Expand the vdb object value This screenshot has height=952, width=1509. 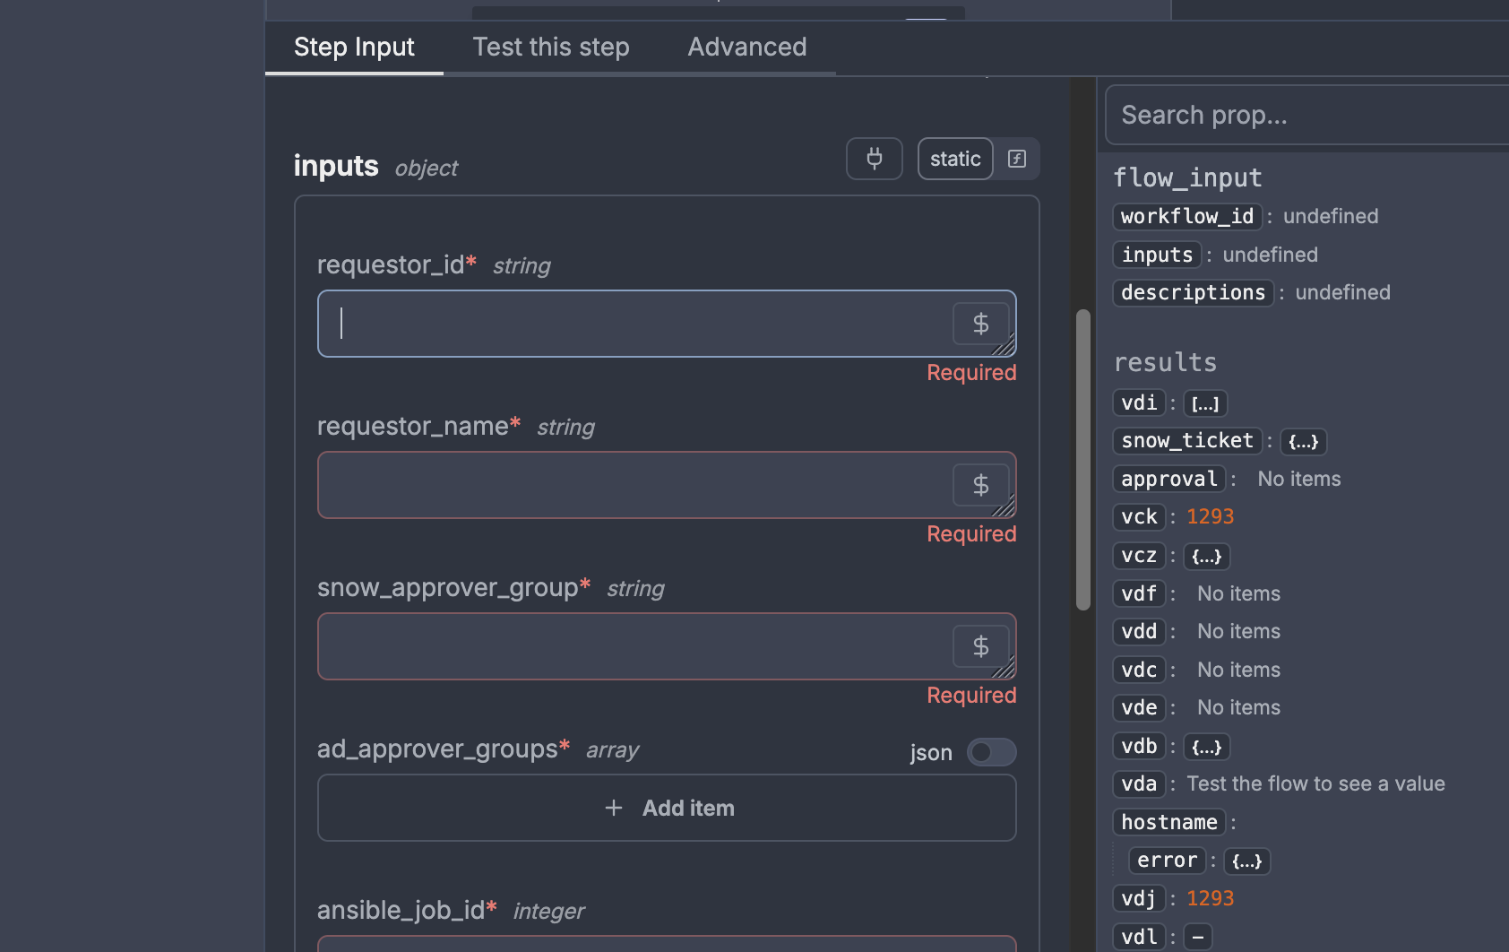pos(1206,747)
